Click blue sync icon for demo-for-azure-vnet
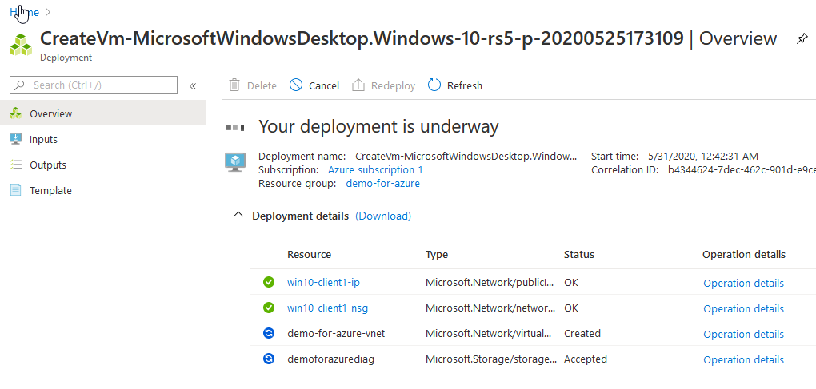Viewport: 816px width, 389px height. pyautogui.click(x=269, y=333)
